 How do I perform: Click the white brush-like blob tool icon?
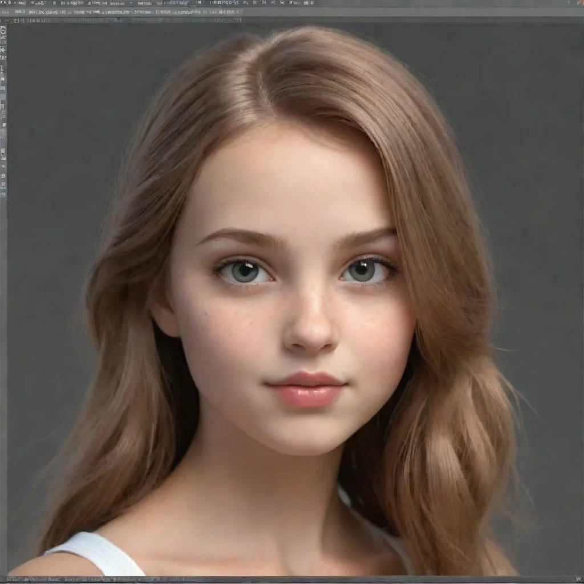(3, 124)
